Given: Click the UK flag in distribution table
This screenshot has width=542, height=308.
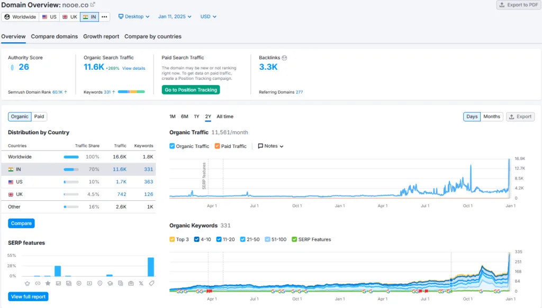Looking at the screenshot, I should pyautogui.click(x=11, y=194).
